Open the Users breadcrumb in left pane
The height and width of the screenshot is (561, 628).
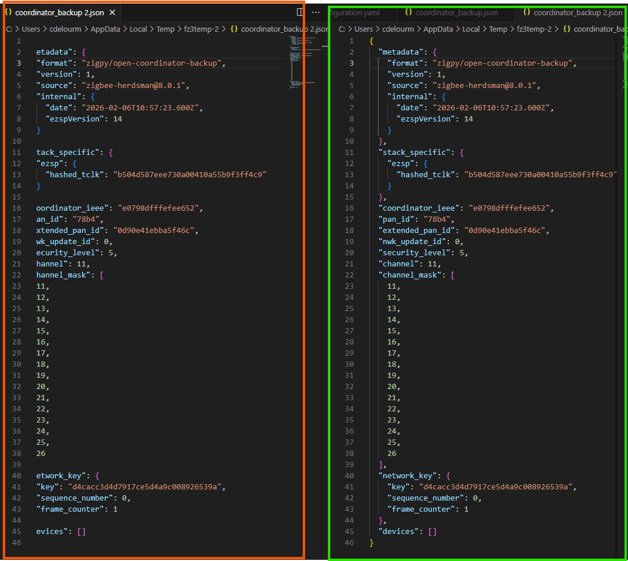[31, 29]
